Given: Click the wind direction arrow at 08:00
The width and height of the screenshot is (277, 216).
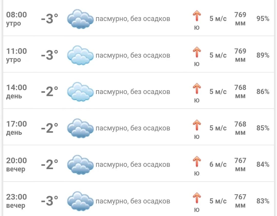Looking at the screenshot, I should (197, 16).
